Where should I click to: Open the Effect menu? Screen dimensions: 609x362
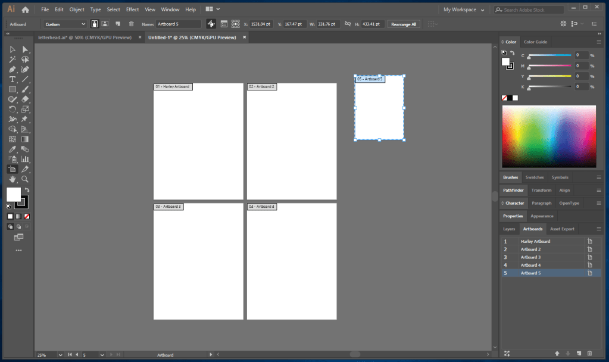tap(132, 10)
